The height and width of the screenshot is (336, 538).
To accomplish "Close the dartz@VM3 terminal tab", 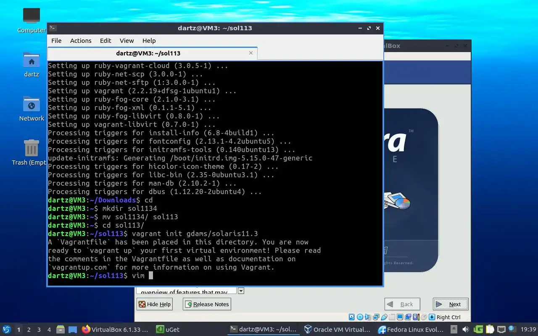I will 251,53.
